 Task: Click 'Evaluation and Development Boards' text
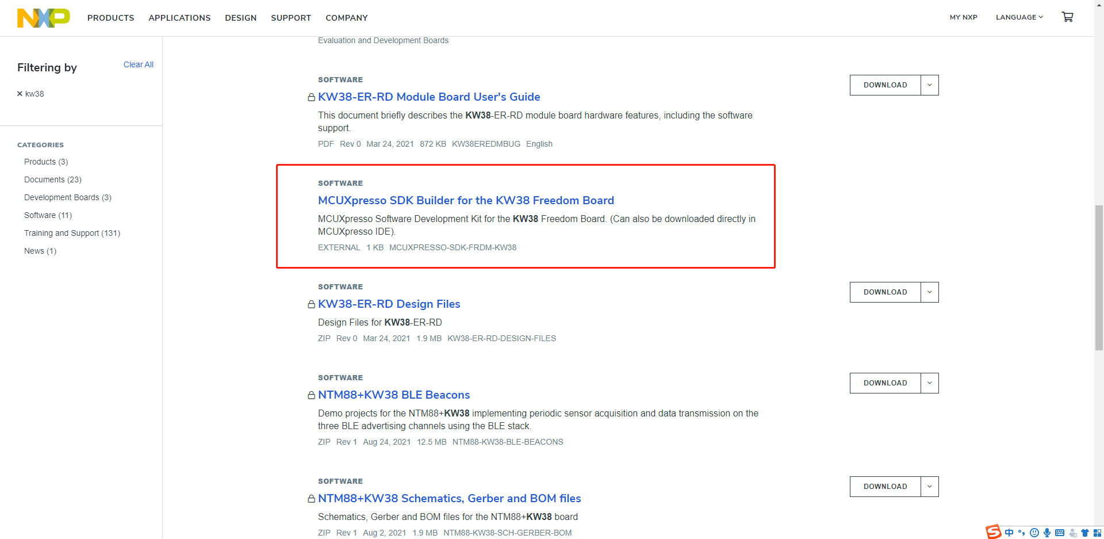pyautogui.click(x=383, y=40)
